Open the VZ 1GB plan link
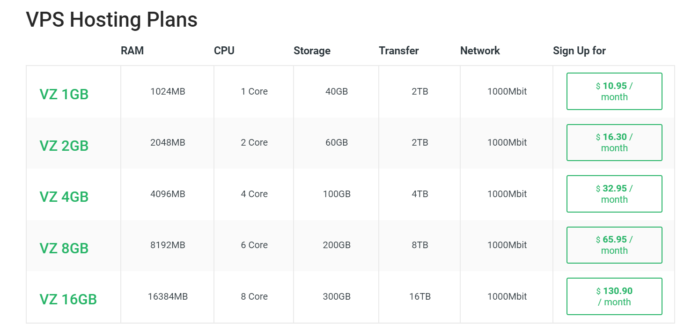Screen dimensions: 699x324 click(x=64, y=94)
